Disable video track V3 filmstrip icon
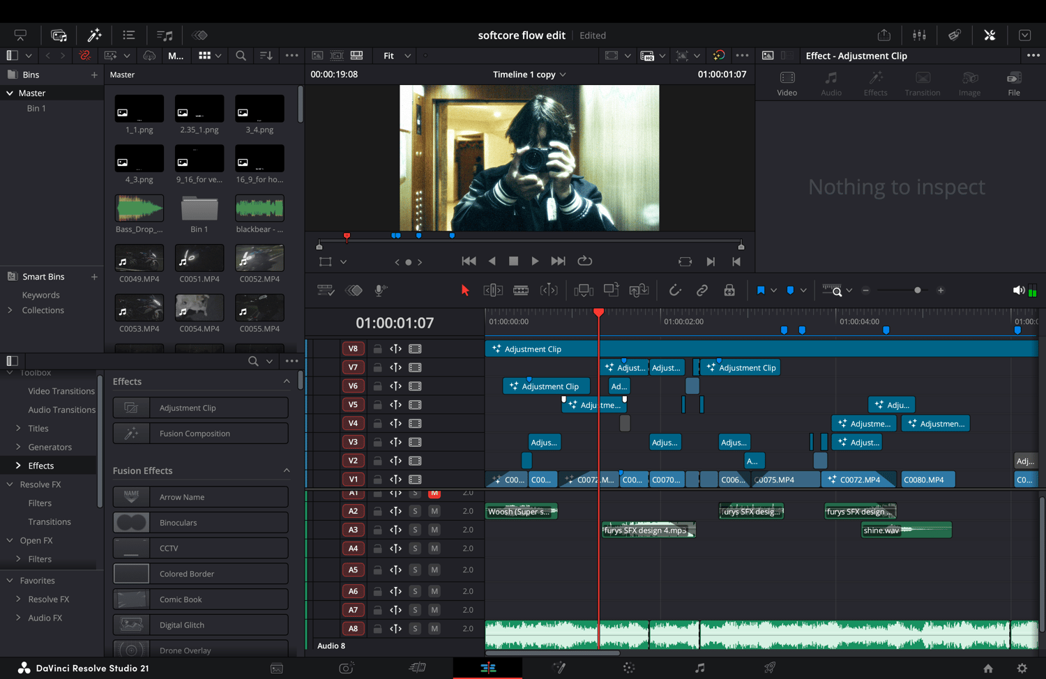 415,442
